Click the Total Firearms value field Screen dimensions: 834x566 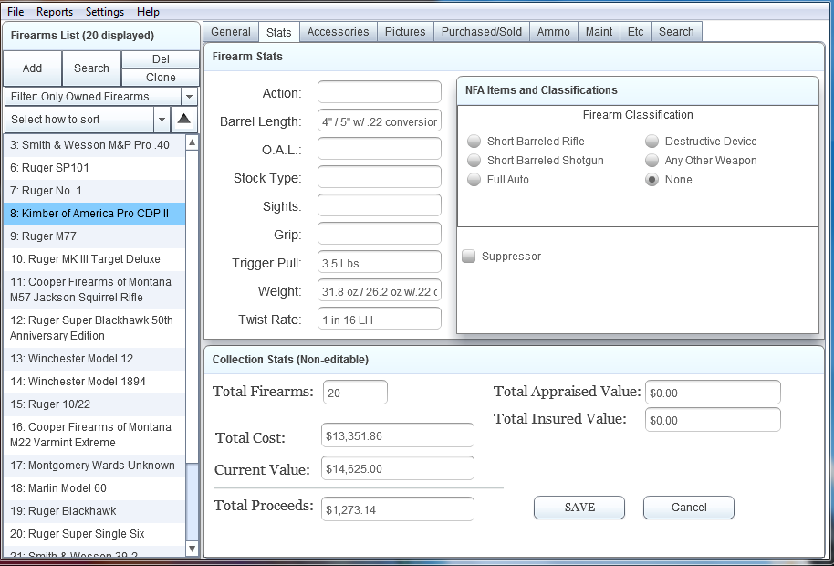click(355, 393)
